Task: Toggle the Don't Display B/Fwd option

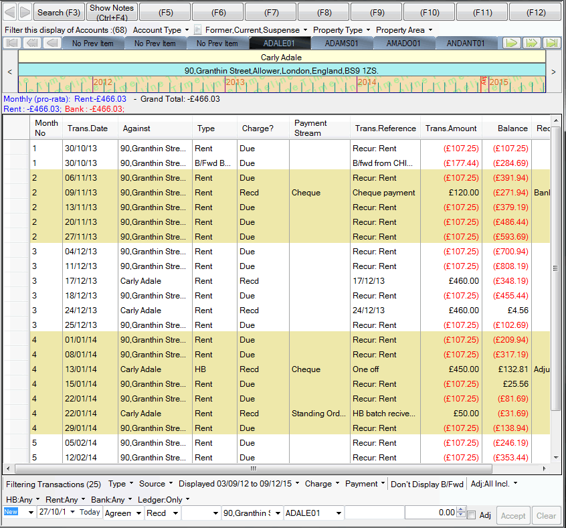Action: coord(427,484)
